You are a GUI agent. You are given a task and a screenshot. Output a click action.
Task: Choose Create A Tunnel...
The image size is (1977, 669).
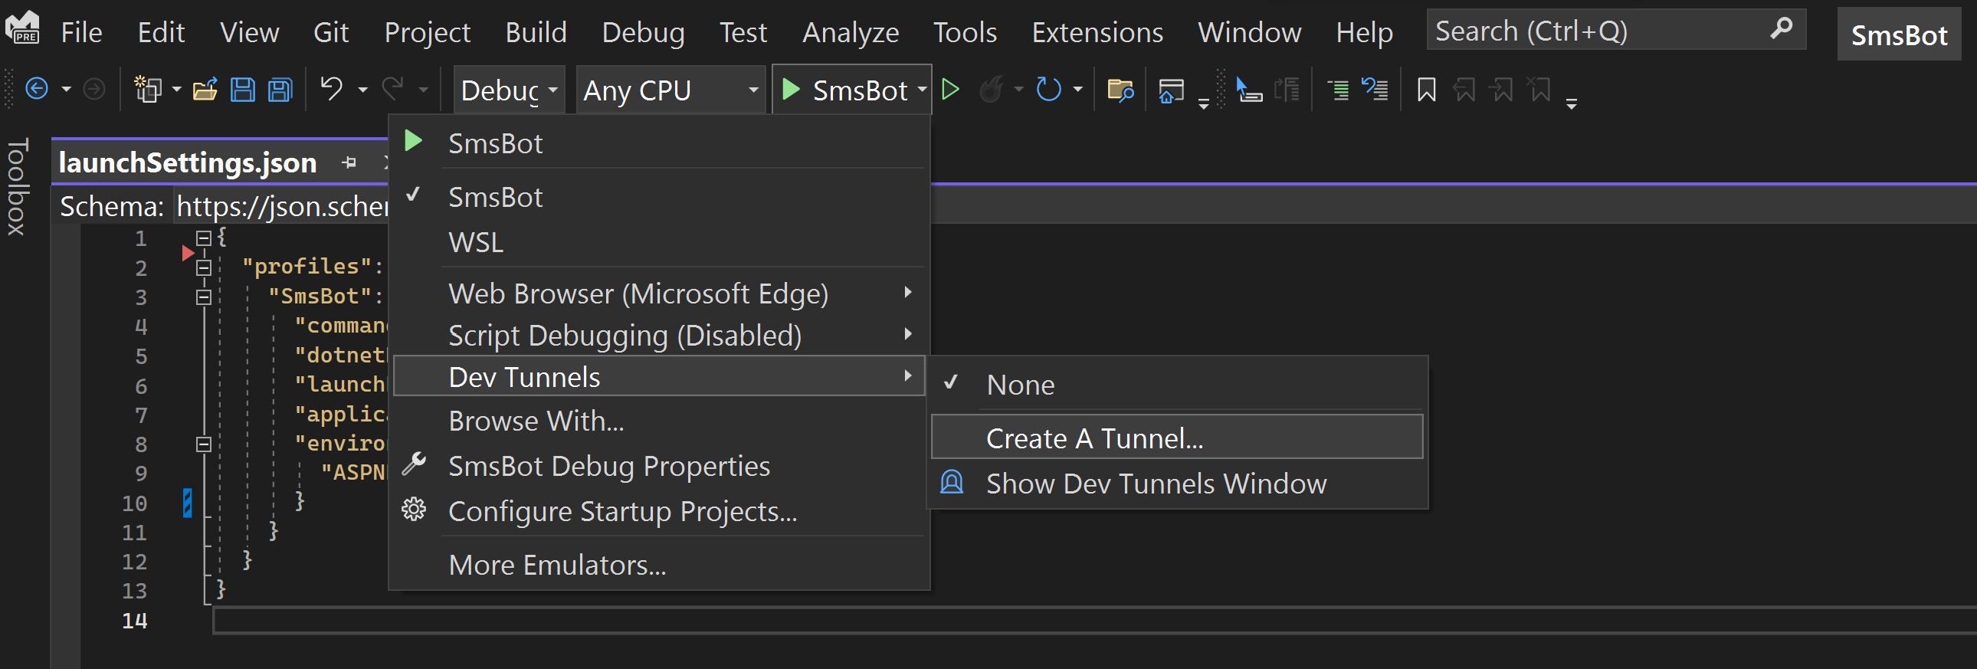[1177, 438]
